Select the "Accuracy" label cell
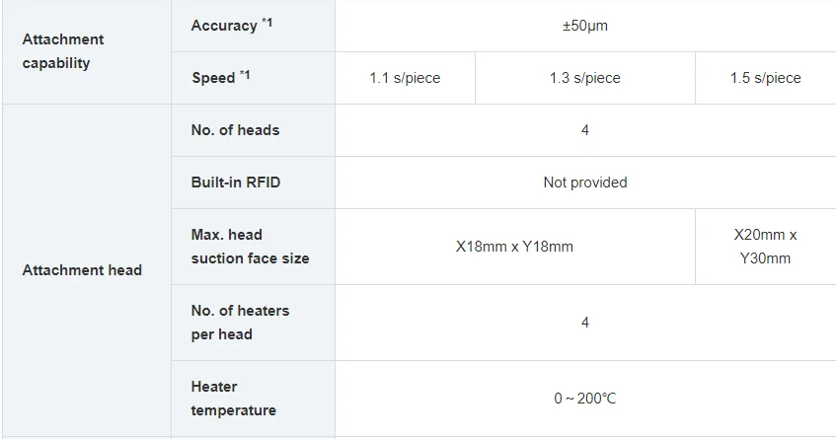This screenshot has height=439, width=836. pos(224,26)
